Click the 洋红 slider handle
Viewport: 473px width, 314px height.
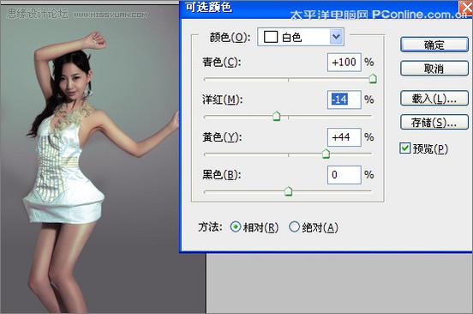(x=276, y=116)
